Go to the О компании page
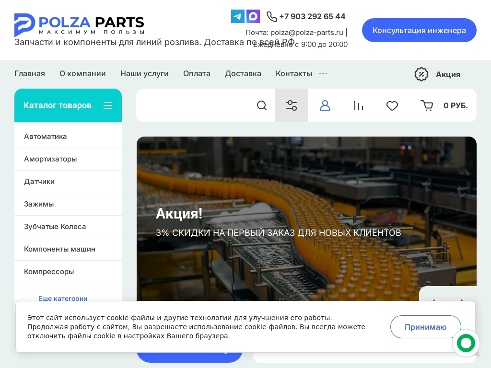This screenshot has height=368, width=491. pyautogui.click(x=82, y=73)
